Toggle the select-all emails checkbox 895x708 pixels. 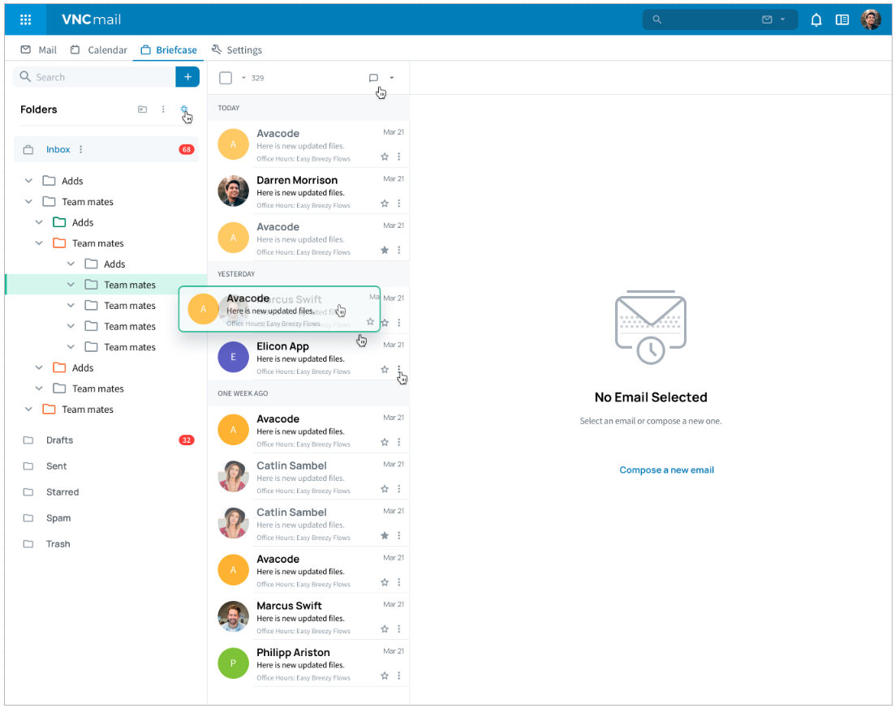[226, 78]
